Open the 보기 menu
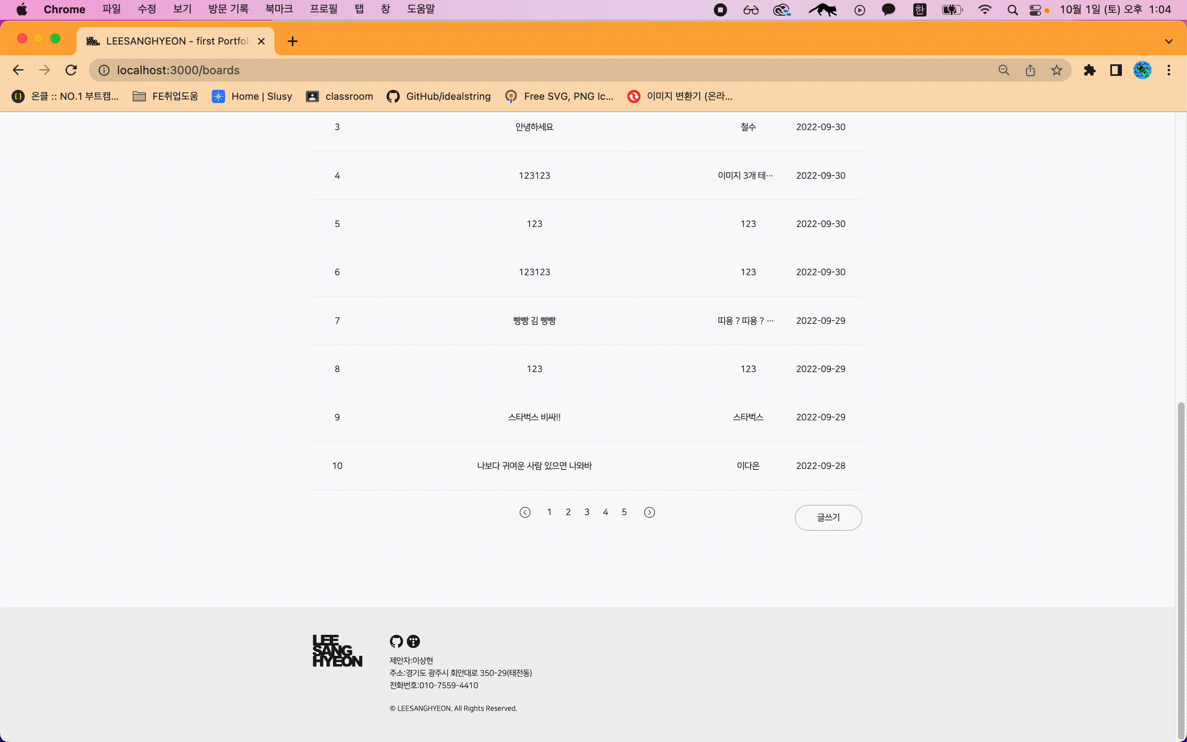The image size is (1187, 742). [182, 9]
